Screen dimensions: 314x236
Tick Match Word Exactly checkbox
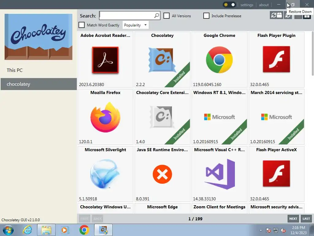tap(82, 25)
